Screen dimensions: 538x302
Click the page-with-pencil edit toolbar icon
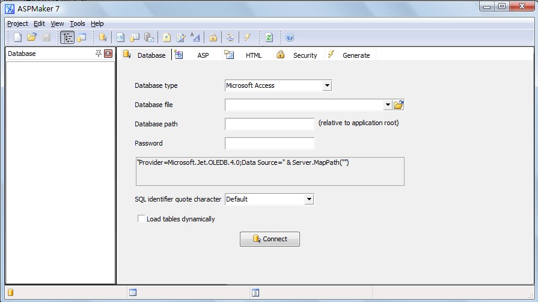point(181,37)
